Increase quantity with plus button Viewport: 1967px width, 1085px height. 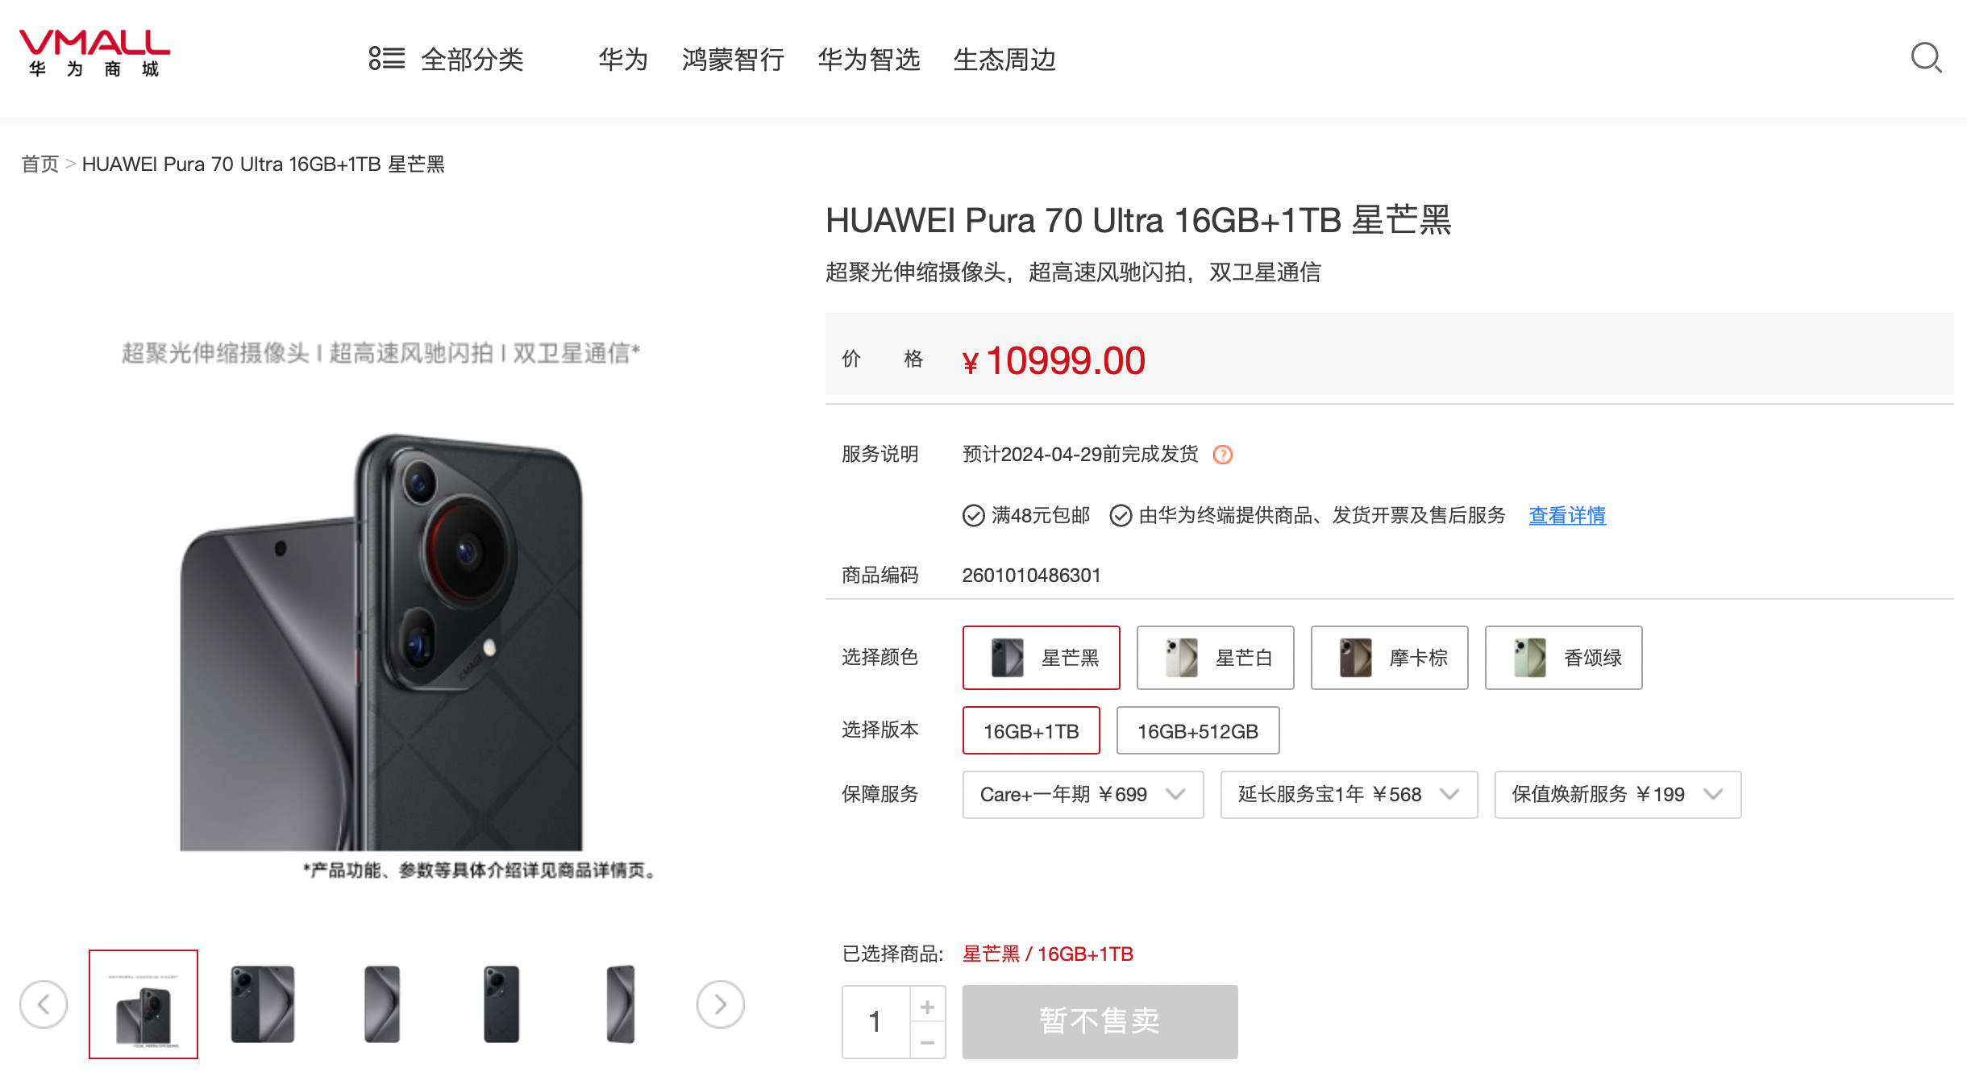928,1006
